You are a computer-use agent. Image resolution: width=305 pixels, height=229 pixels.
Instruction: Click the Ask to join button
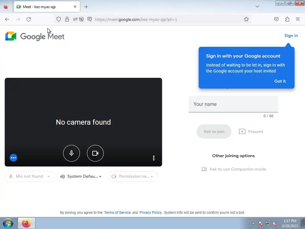214,131
